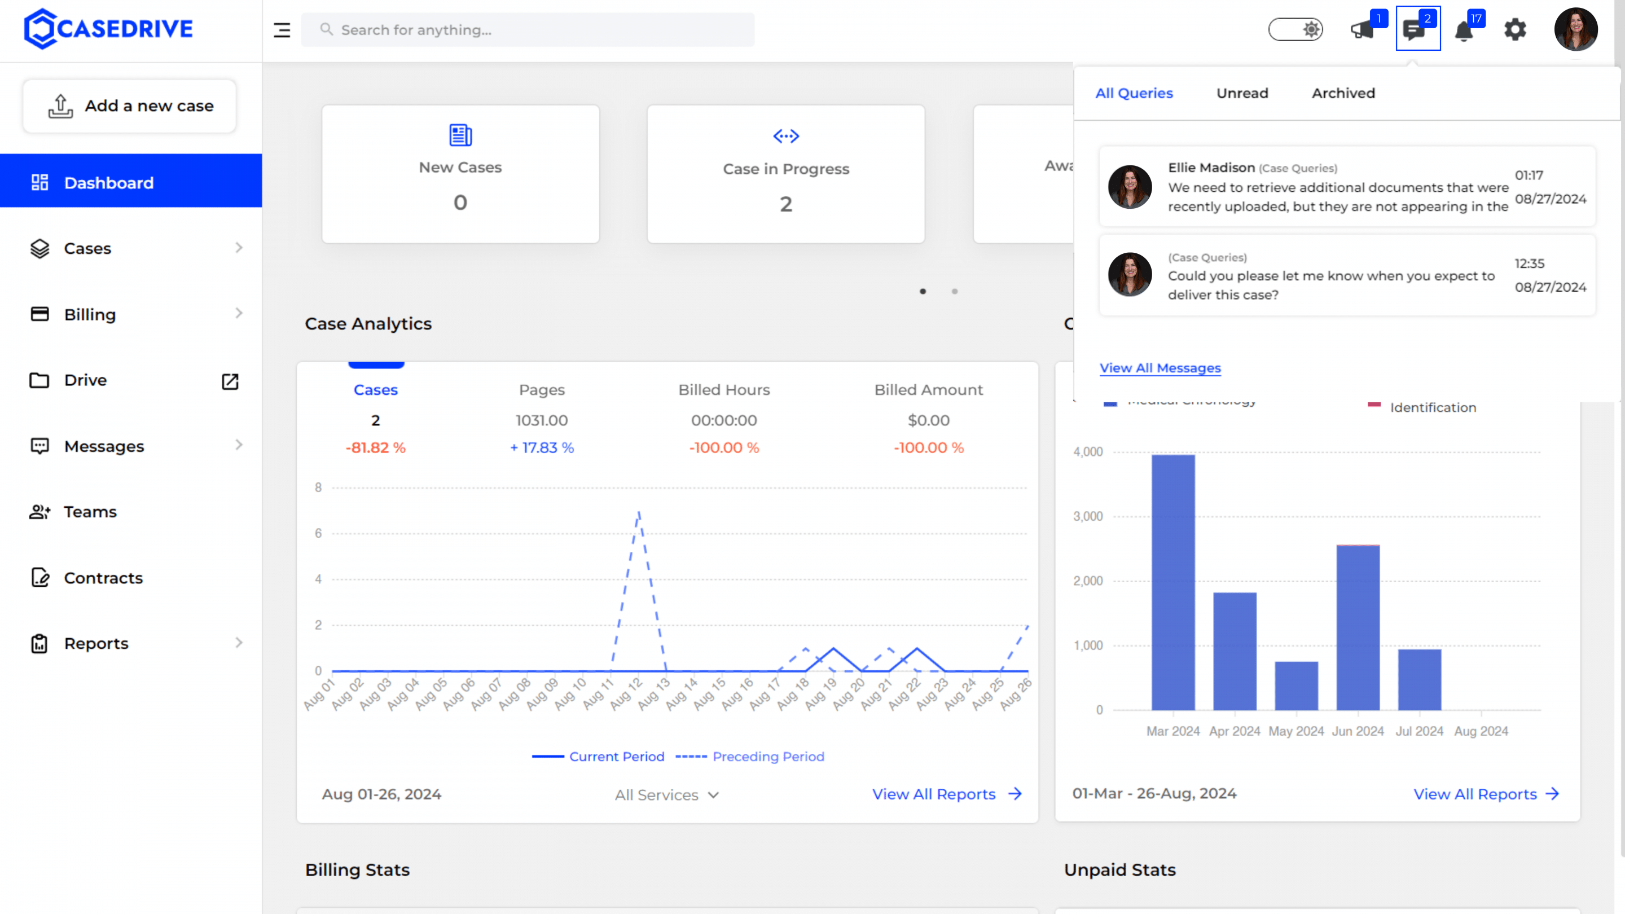Click the Case in Progress arrows icon
Screen dimensions: 1625x914
click(786, 136)
